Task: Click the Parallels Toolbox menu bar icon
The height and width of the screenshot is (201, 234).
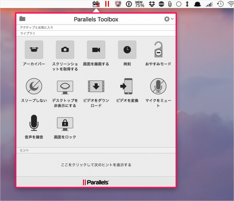Action: pyautogui.click(x=96, y=4)
